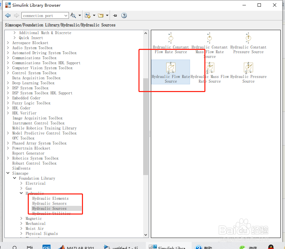Select Automated Driving System Toolbox

click(x=44, y=53)
